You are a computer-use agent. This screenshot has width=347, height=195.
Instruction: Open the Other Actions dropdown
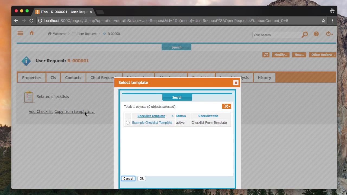[x=323, y=55]
